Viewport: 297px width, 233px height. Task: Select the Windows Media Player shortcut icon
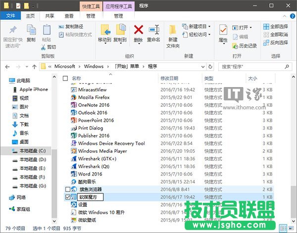tap(74, 151)
